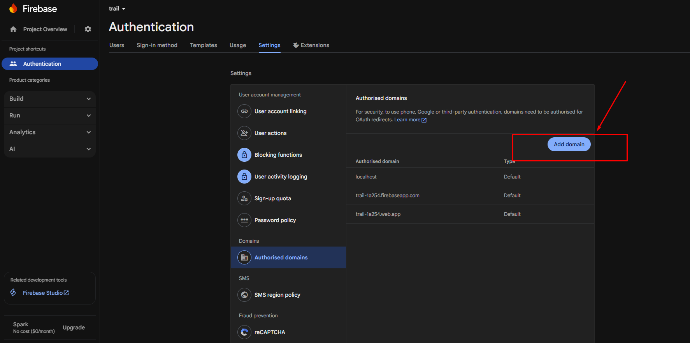Click the Authorised domains building icon
Viewport: 690px width, 343px height.
[244, 257]
